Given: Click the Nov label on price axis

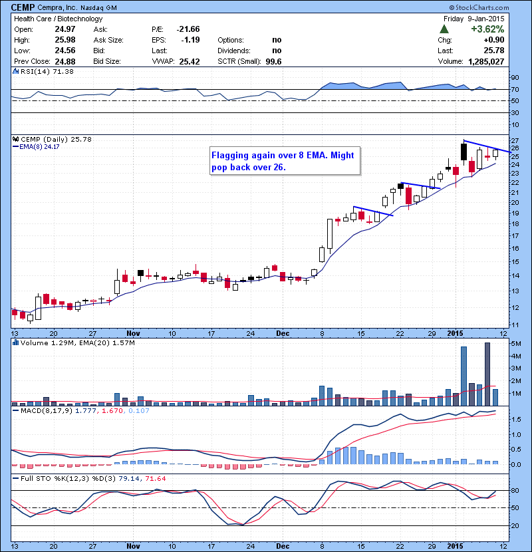Looking at the screenshot, I should pyautogui.click(x=133, y=333).
